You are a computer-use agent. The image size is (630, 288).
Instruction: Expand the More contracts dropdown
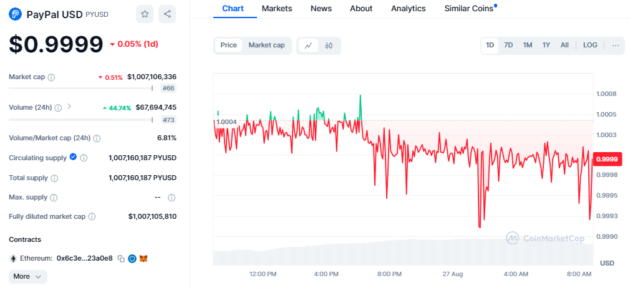coord(27,276)
